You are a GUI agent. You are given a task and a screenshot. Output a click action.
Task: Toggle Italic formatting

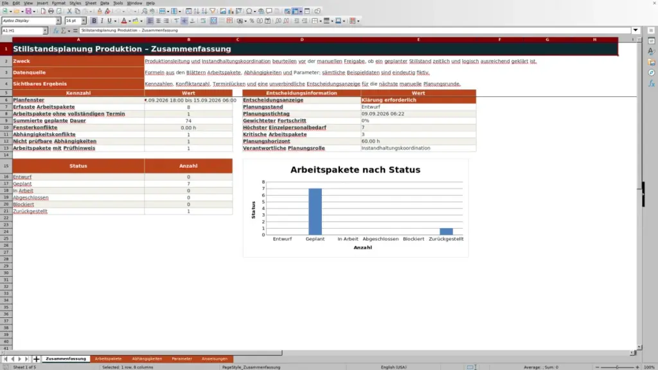click(x=102, y=21)
